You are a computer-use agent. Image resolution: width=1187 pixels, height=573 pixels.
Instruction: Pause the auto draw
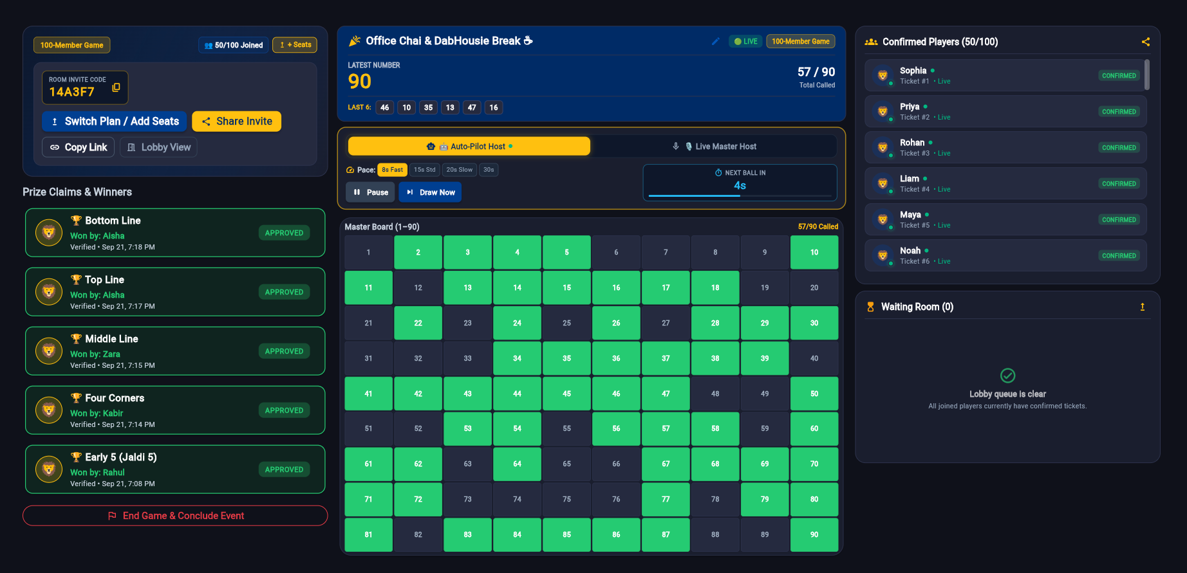(370, 192)
